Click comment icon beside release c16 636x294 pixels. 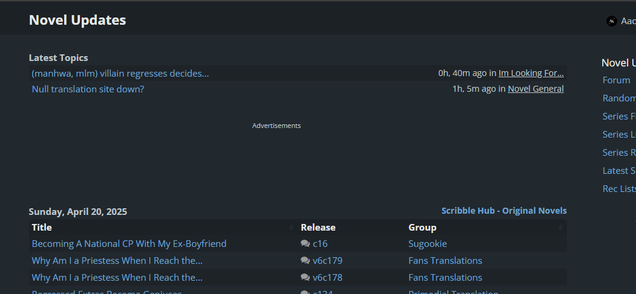pyautogui.click(x=305, y=244)
